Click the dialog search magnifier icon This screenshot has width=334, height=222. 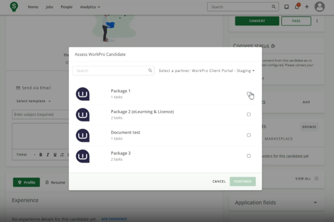point(150,70)
